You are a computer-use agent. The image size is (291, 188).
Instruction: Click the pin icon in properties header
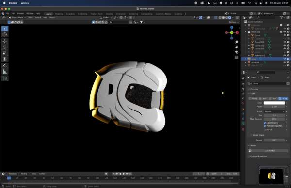pyautogui.click(x=288, y=78)
